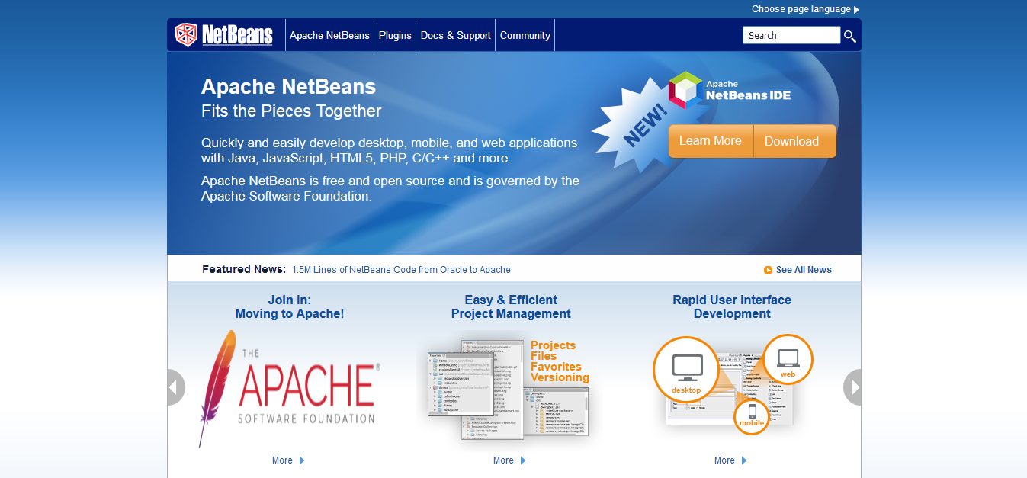Open the Community menu item
The width and height of the screenshot is (1027, 478).
[525, 36]
